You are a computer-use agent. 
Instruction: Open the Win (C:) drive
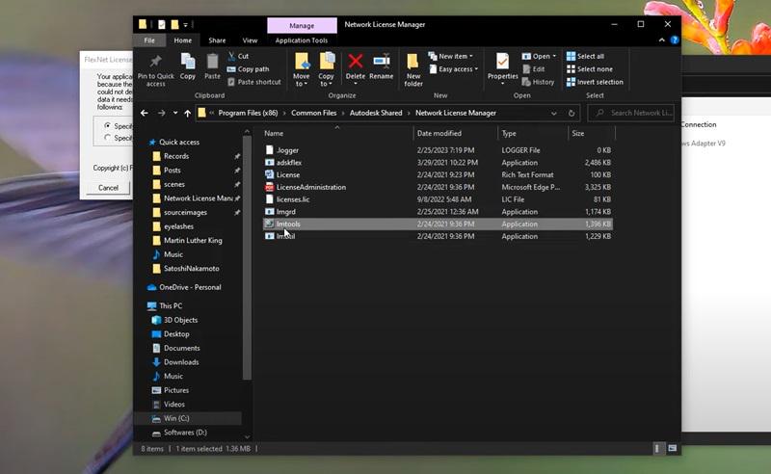pyautogui.click(x=176, y=418)
